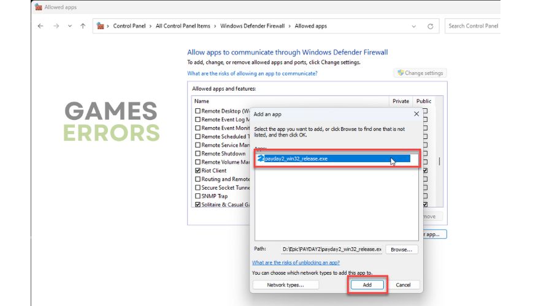
Task: Expand chevron after Control Panel breadcrumb
Action: click(151, 26)
